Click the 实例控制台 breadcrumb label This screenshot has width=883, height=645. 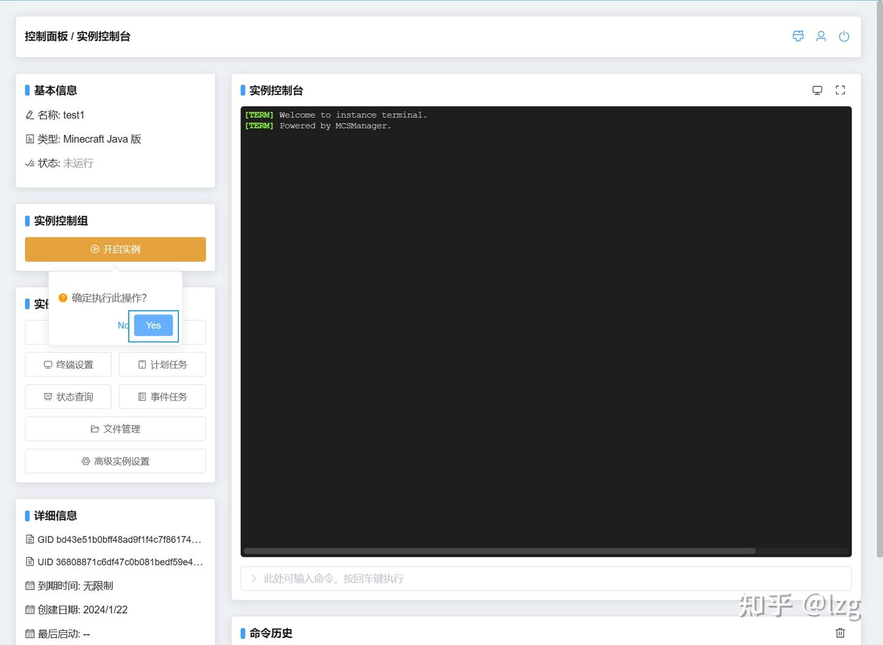104,36
